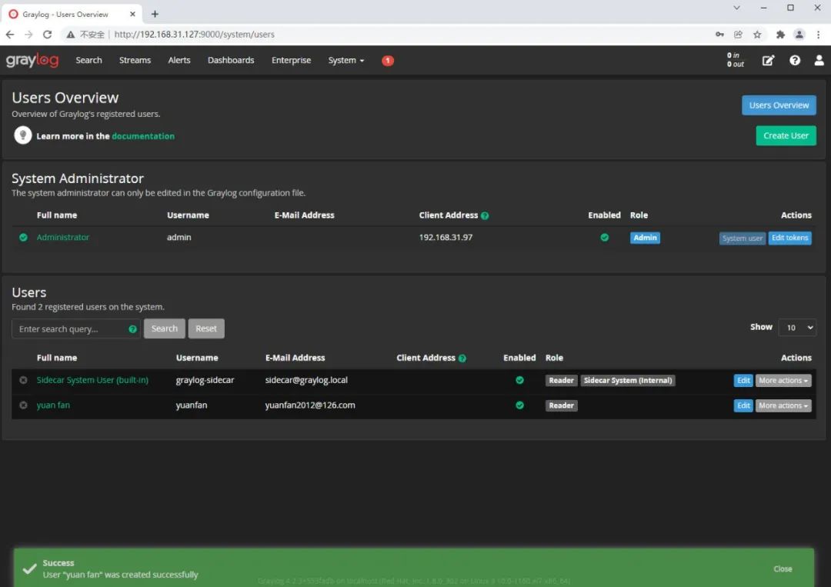The image size is (831, 587).
Task: Open the documentation link
Action: (143, 136)
